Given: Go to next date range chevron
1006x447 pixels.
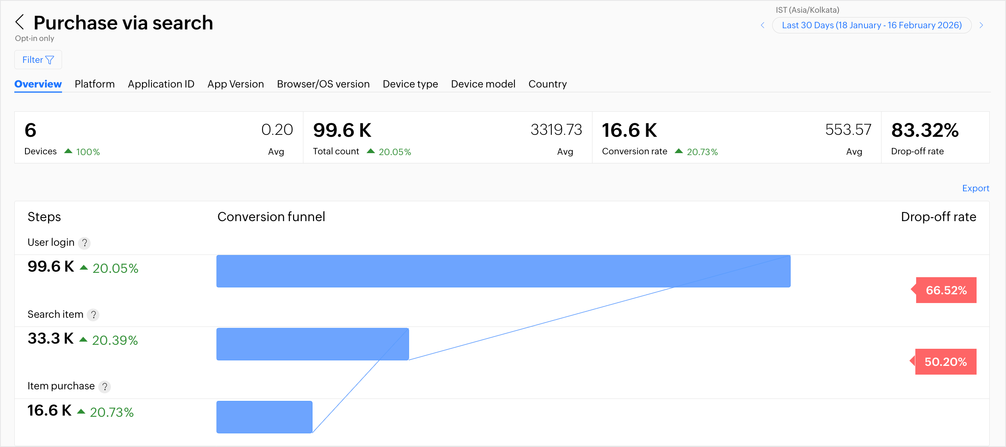Looking at the screenshot, I should tap(981, 25).
